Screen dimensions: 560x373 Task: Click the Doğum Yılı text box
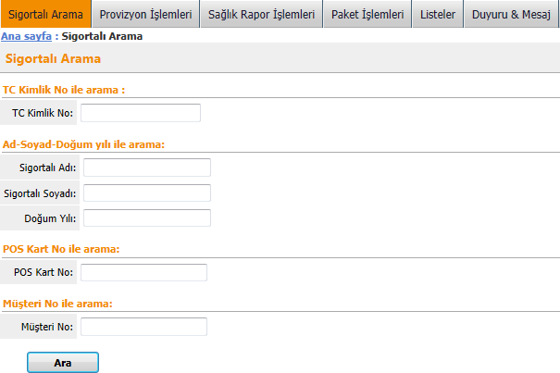[x=147, y=218]
